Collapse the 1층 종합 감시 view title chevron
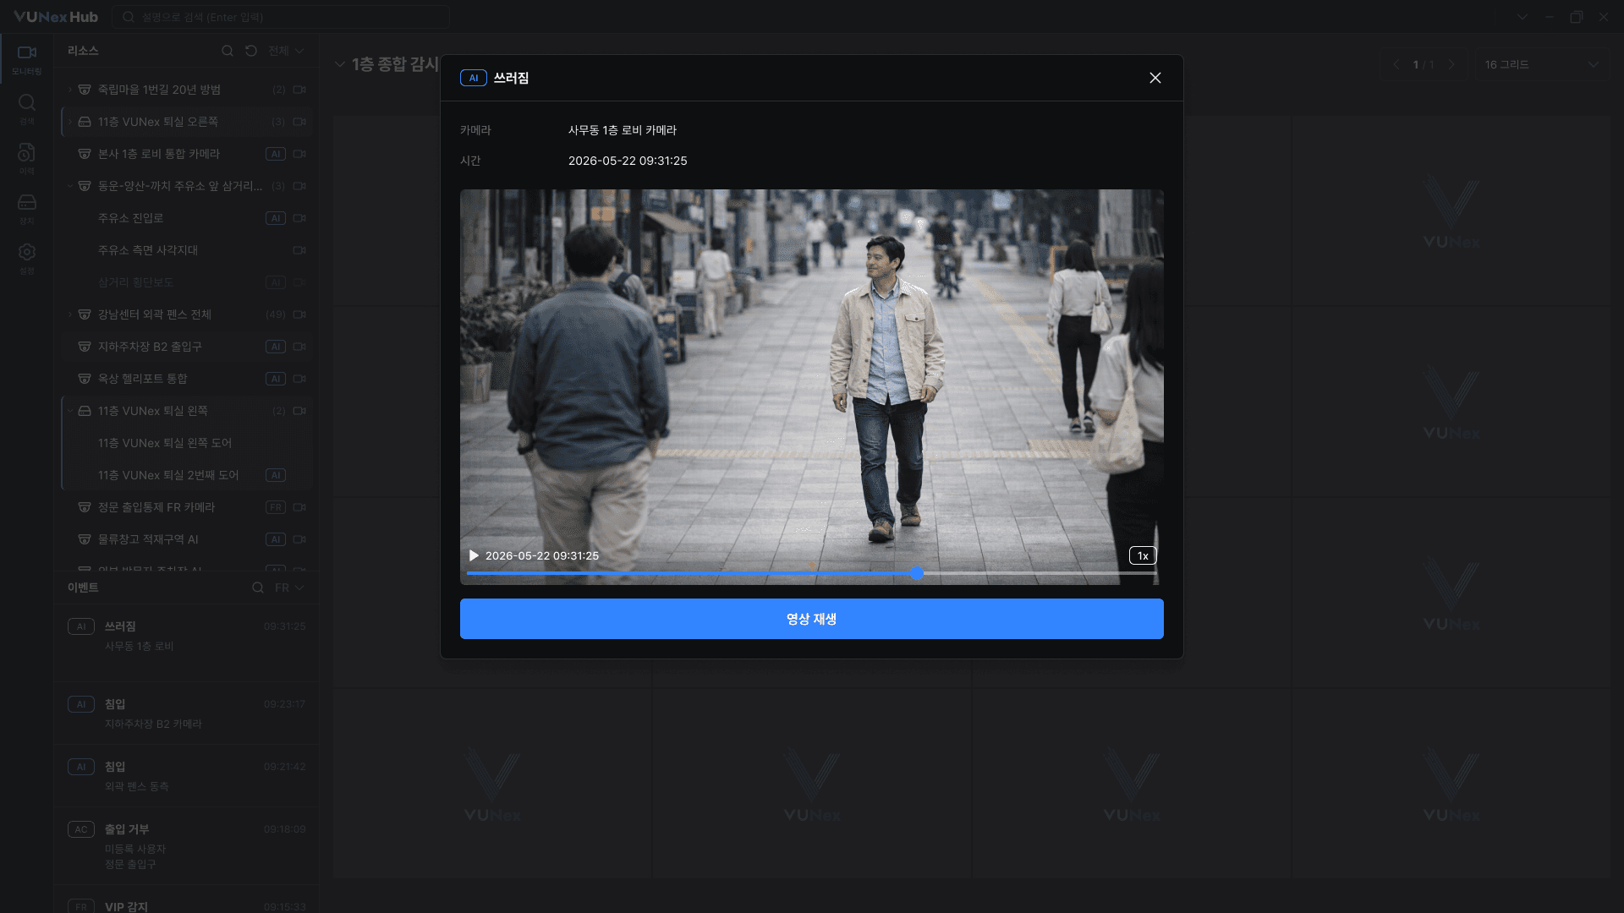The height and width of the screenshot is (913, 1624). pos(340,64)
